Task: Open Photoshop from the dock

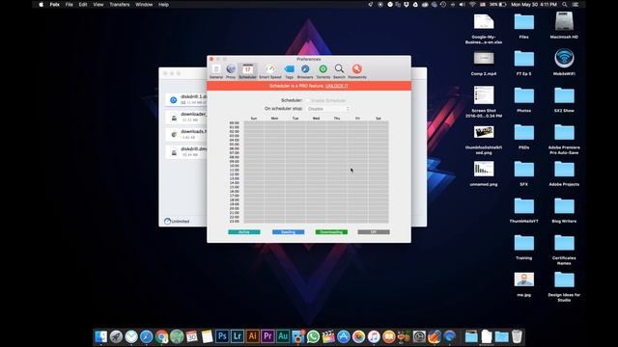Action: [222, 336]
